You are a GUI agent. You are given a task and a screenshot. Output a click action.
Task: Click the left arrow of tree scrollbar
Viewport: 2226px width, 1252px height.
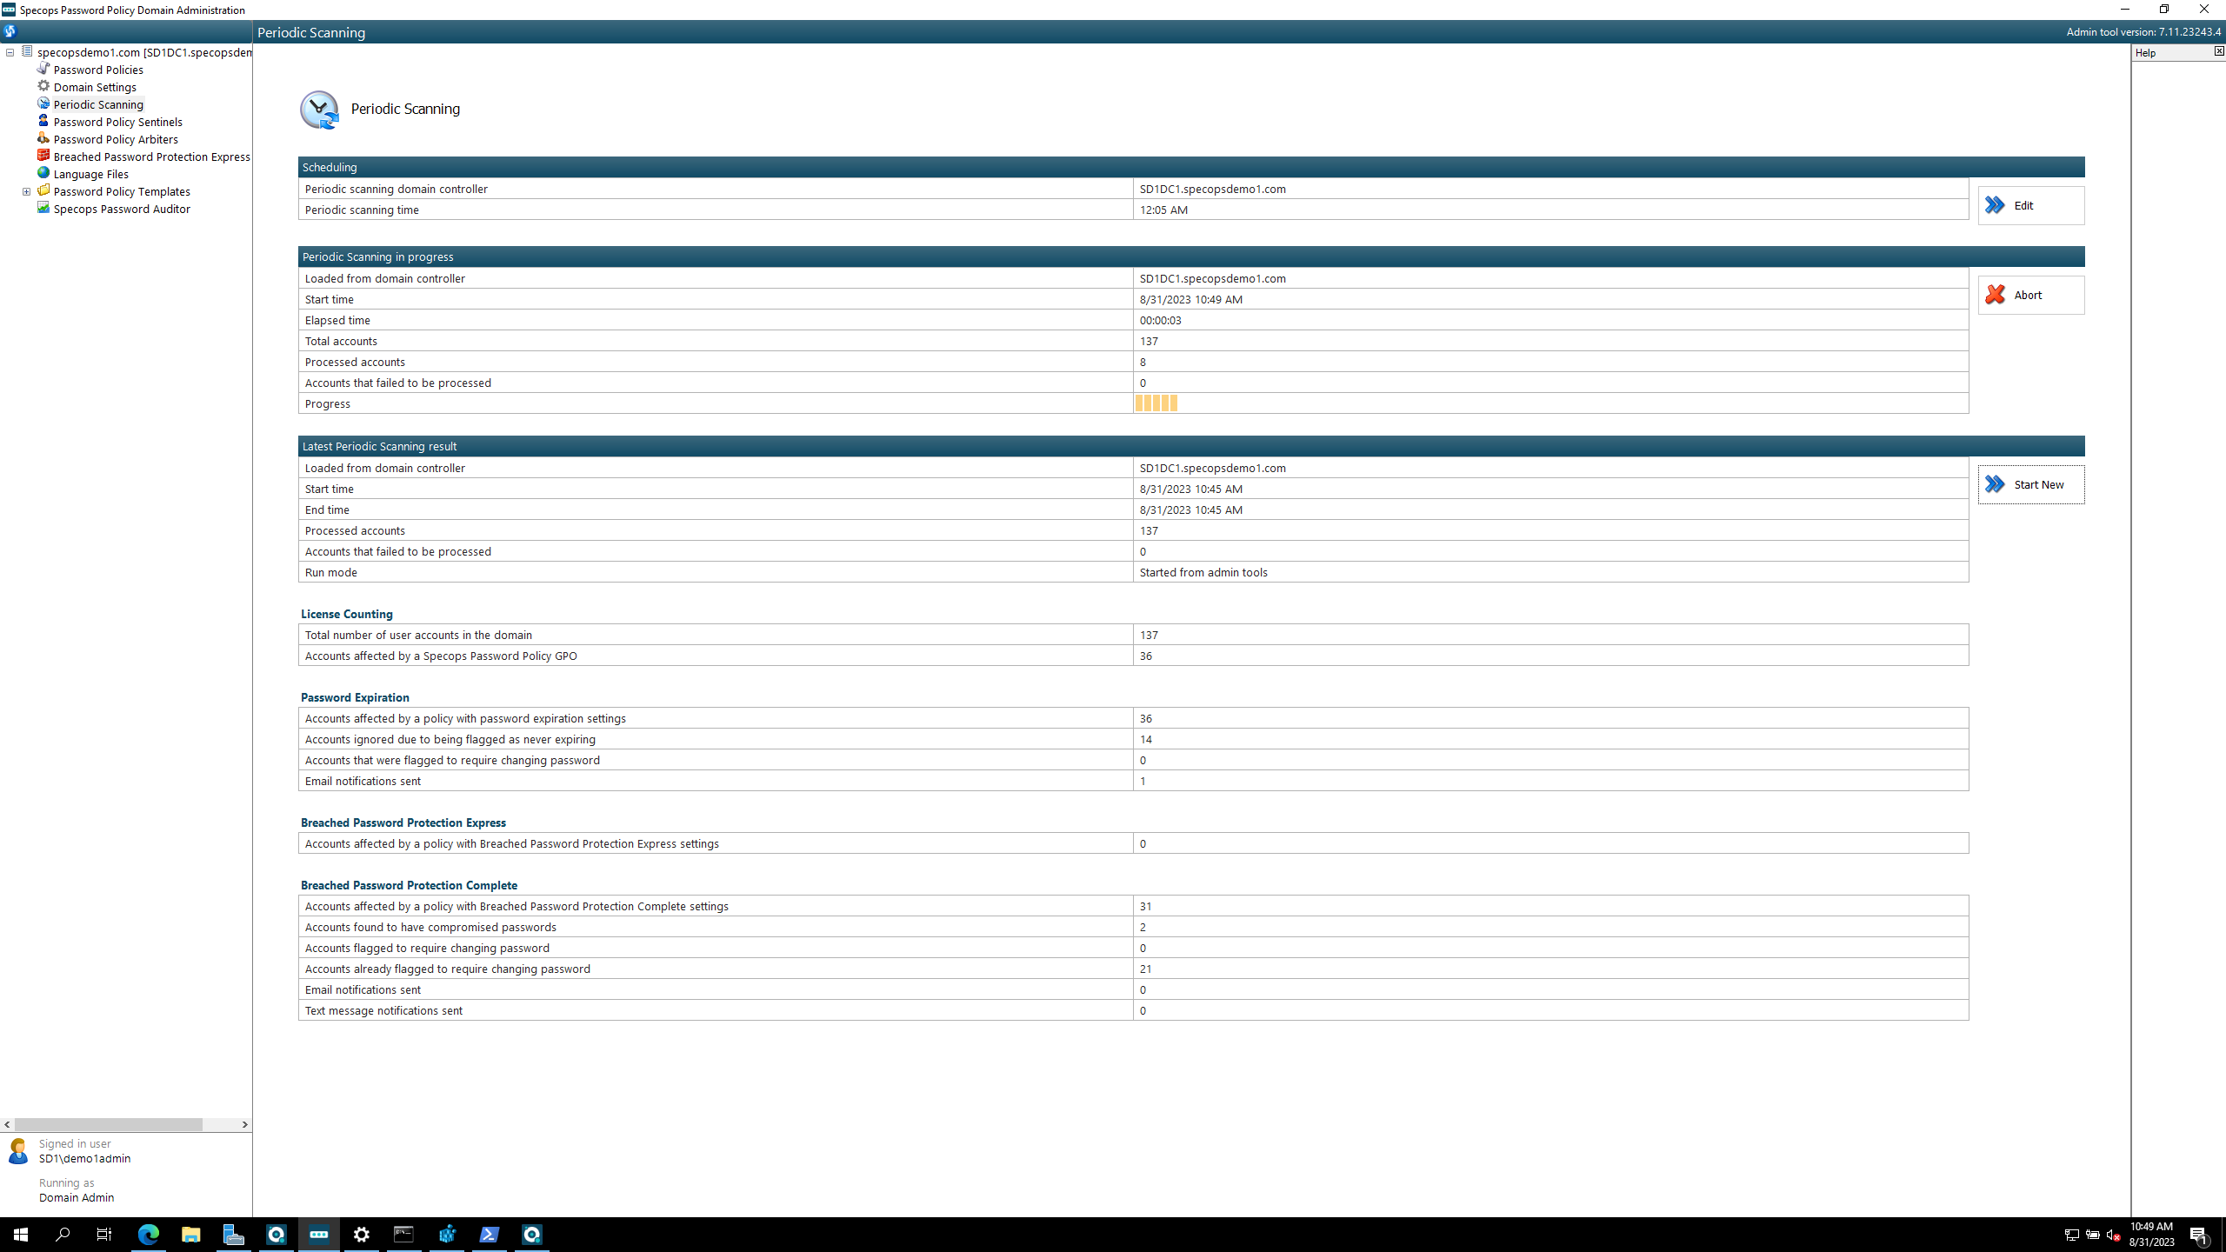7,1124
